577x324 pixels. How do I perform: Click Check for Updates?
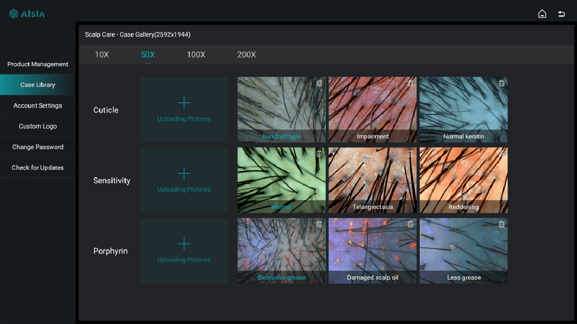coord(37,167)
